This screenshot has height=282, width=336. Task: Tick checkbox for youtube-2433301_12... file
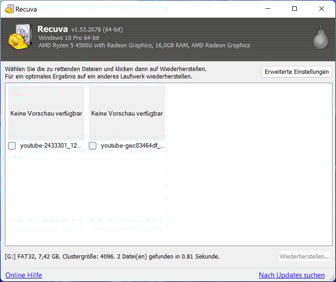coord(12,146)
